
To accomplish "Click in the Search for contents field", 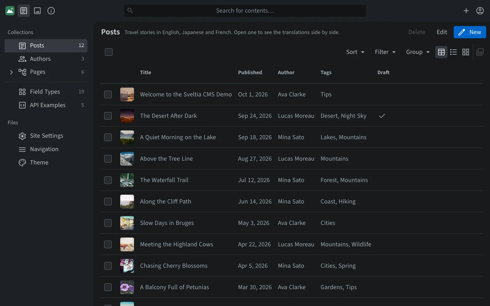I will 245,11.
